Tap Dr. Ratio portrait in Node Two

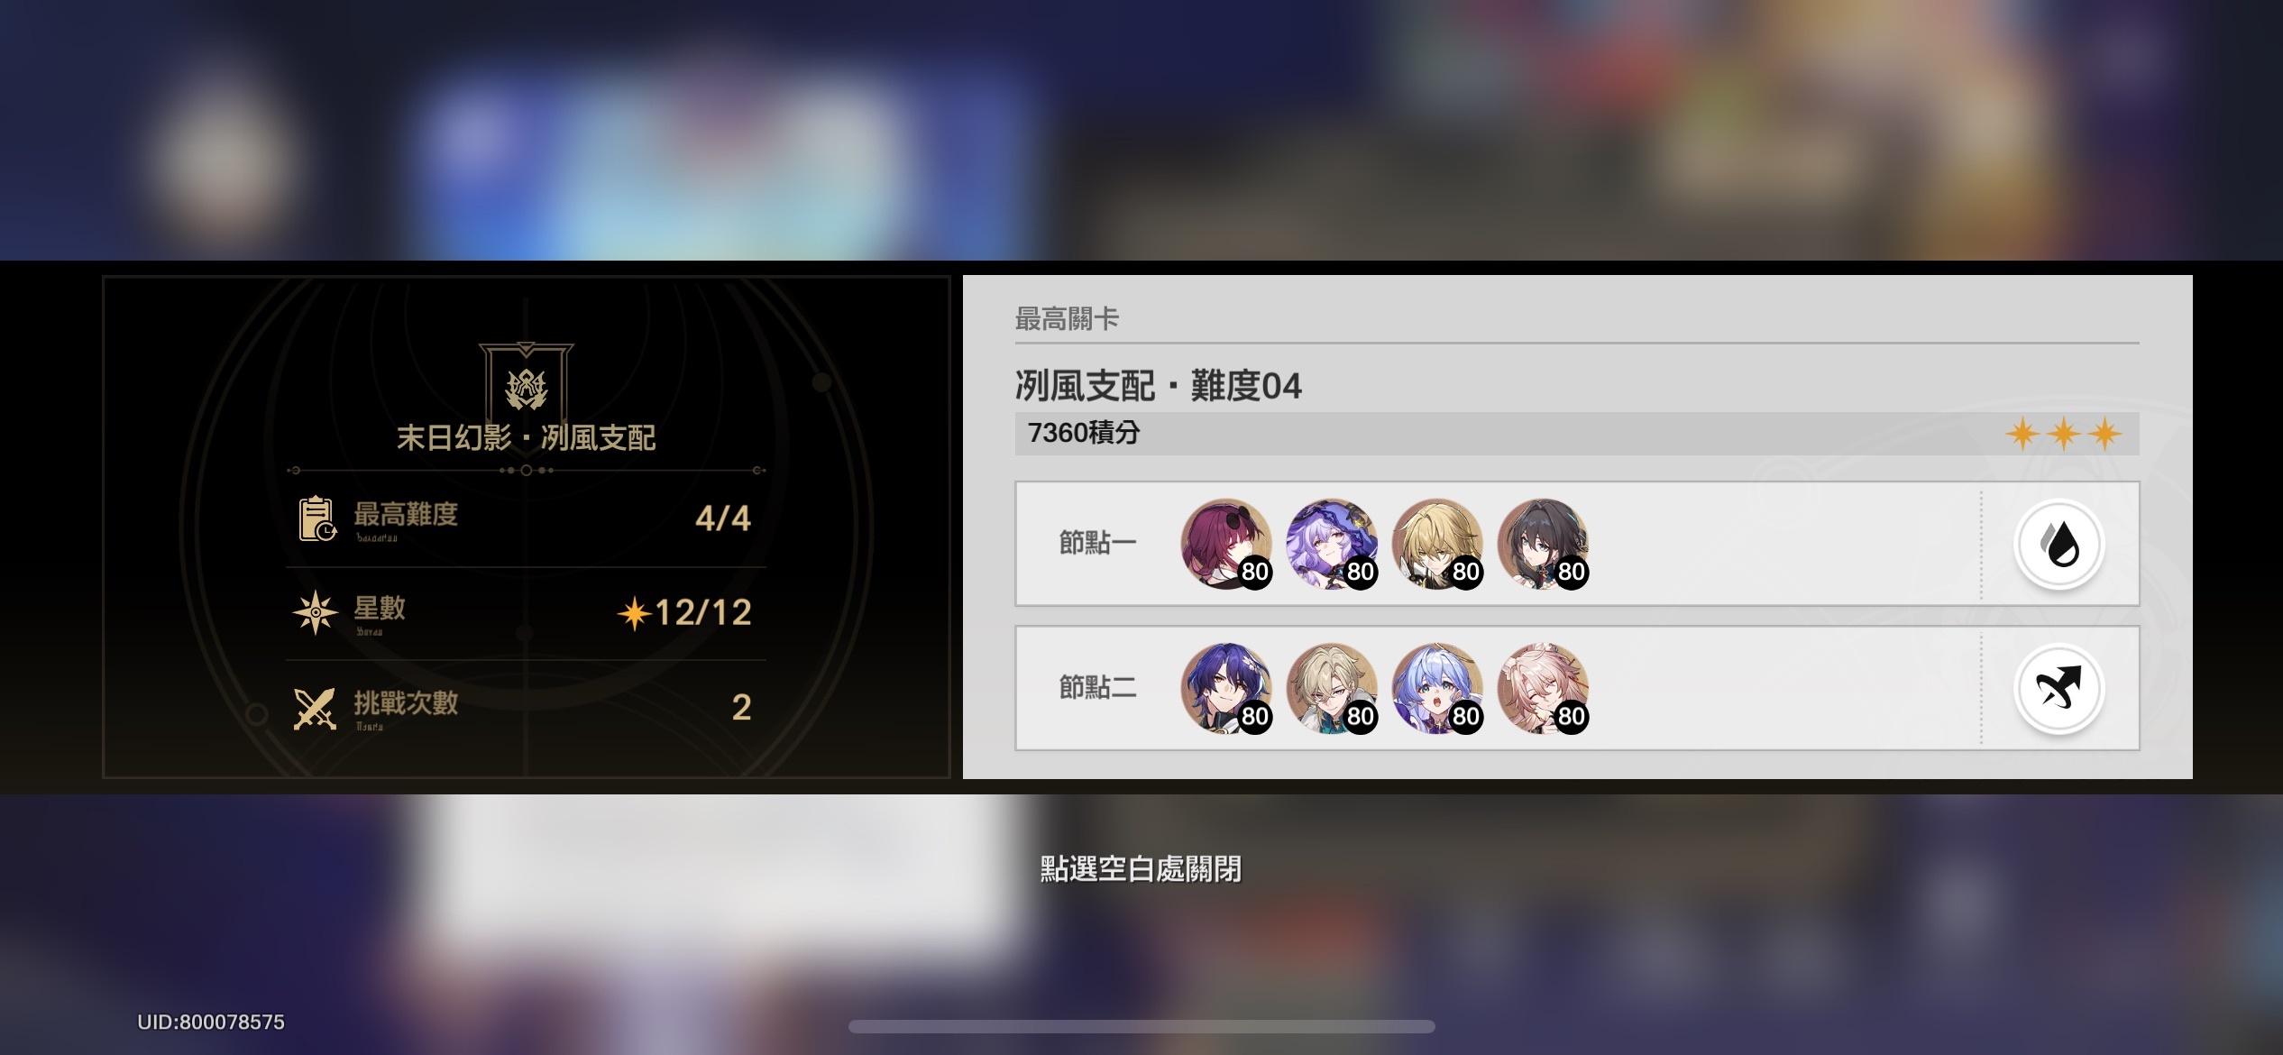[x=1226, y=689]
